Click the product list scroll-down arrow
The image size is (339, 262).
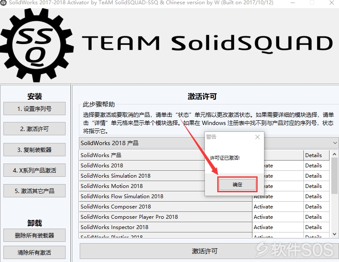point(334,234)
